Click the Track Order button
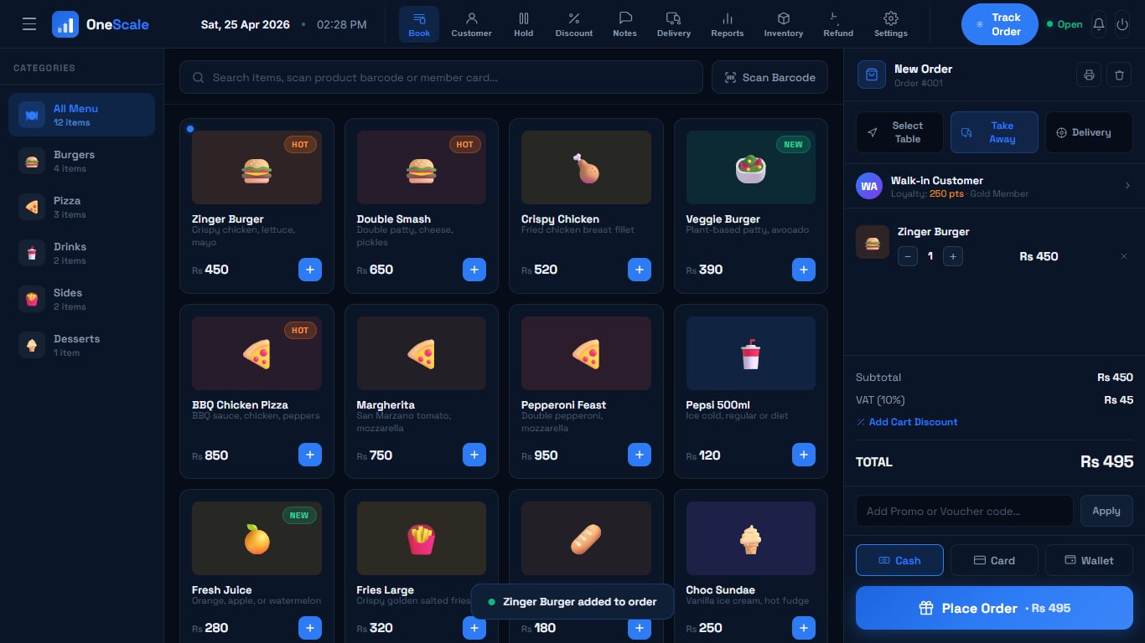This screenshot has width=1145, height=643. tap(999, 24)
